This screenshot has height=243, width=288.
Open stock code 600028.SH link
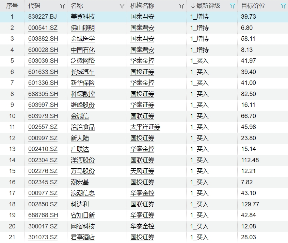click(x=43, y=50)
